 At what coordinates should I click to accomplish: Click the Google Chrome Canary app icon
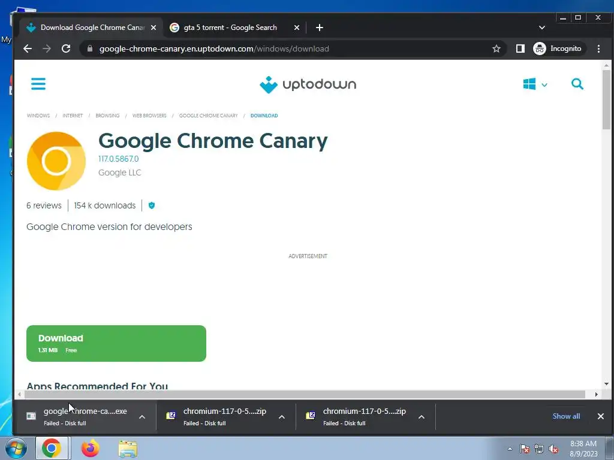56,161
